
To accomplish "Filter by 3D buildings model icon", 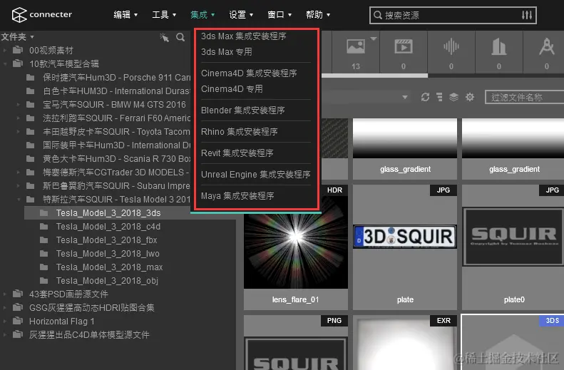I will point(499,47).
